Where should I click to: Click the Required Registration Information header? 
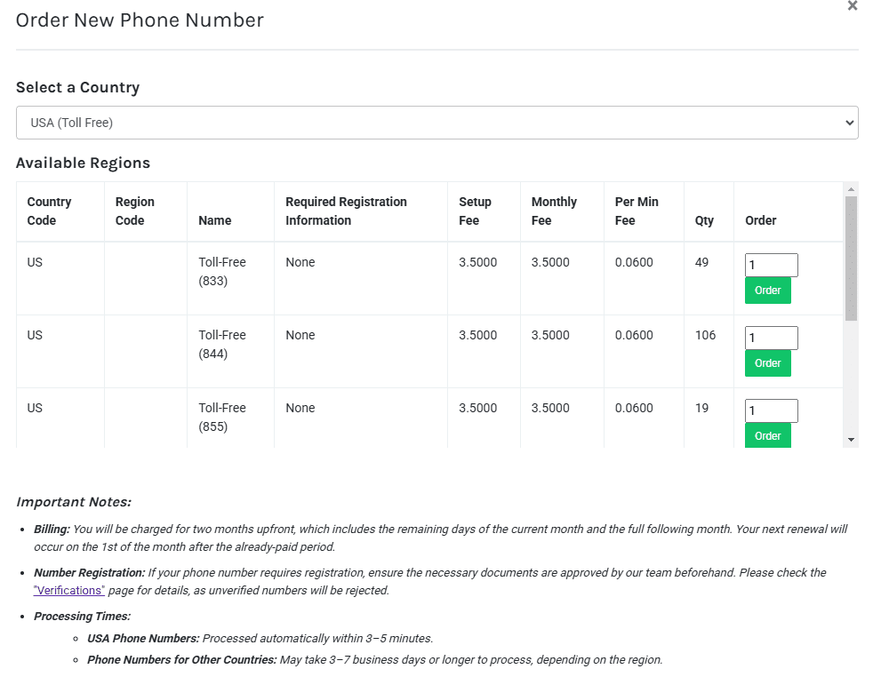(x=346, y=211)
